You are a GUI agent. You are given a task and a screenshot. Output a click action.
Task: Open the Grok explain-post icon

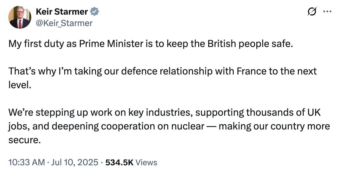[x=311, y=12]
